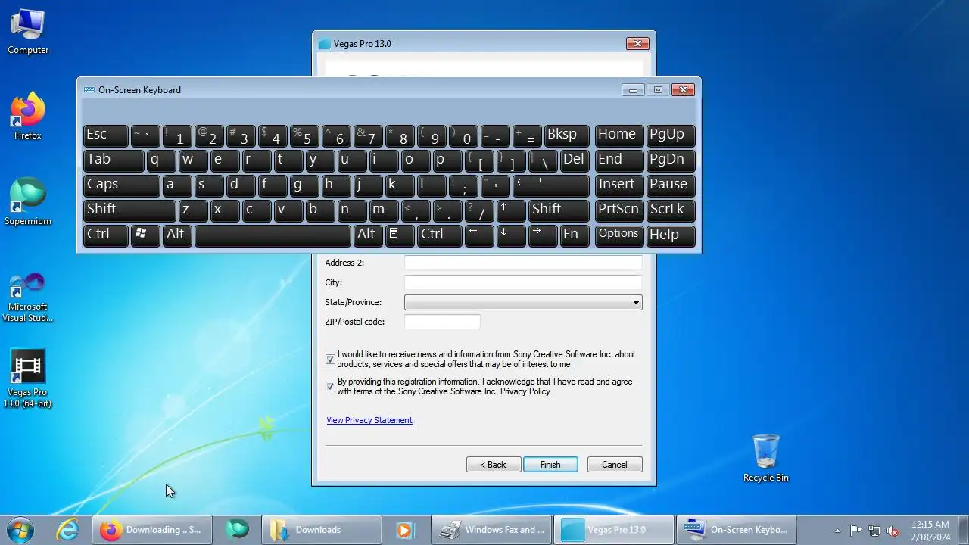Open the Windows Start menu orb
The image size is (969, 545).
click(20, 529)
